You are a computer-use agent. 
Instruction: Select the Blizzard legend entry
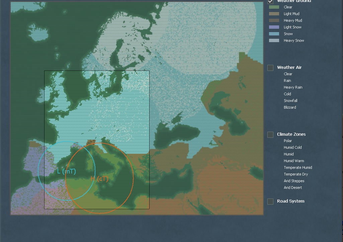pos(290,107)
